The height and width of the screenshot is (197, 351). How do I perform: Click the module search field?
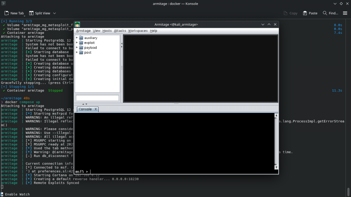(97, 98)
